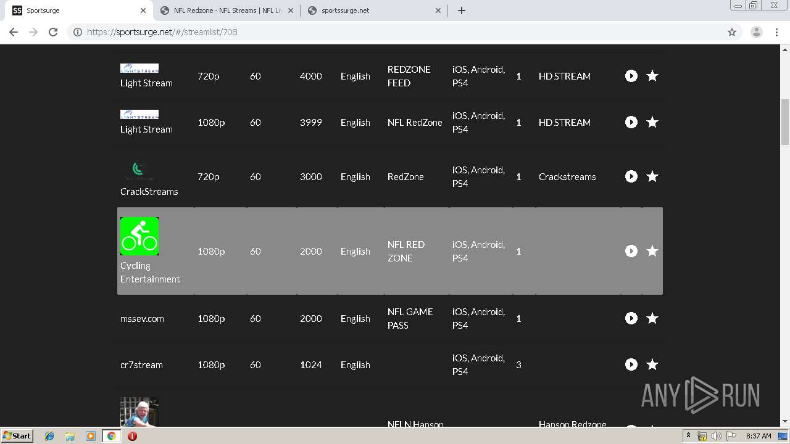Show hidden system tray icons
The image size is (790, 444).
[688, 436]
